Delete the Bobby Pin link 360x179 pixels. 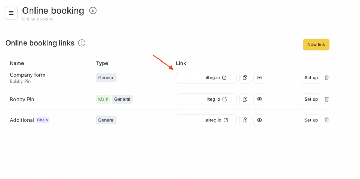[327, 99]
